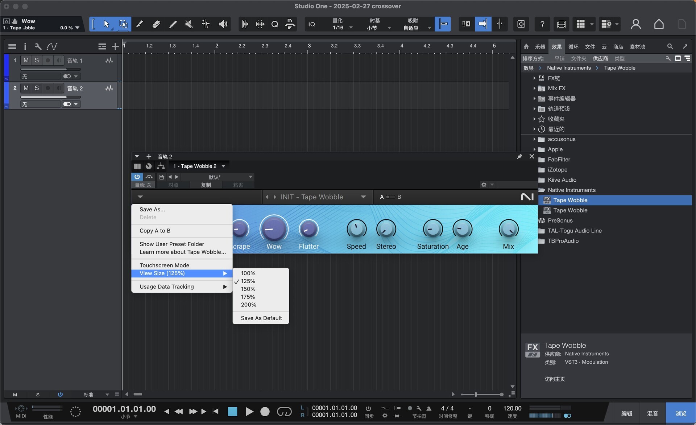
Task: Click the metronome icon in transport
Action: (429, 408)
